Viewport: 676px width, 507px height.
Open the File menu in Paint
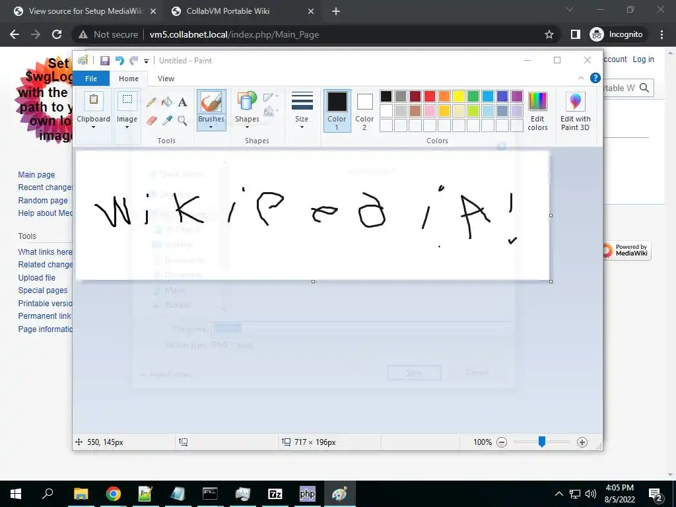click(91, 79)
